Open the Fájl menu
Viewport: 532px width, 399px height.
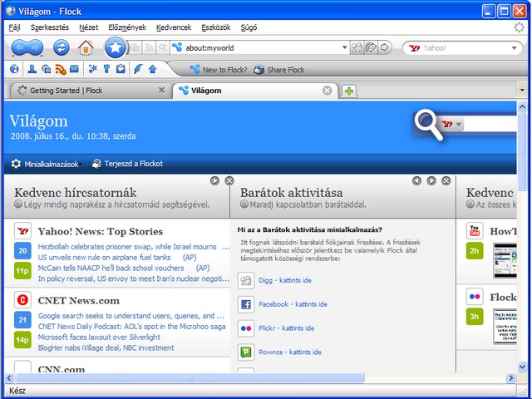click(15, 27)
